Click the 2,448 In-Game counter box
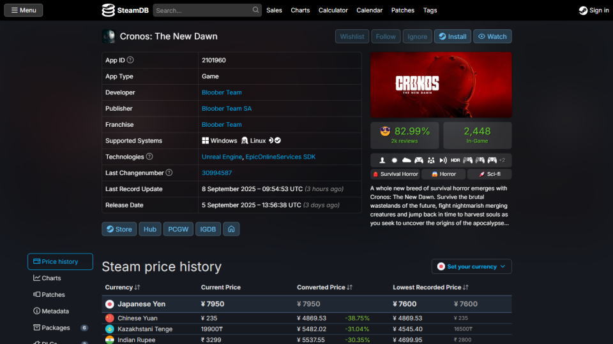 [477, 135]
